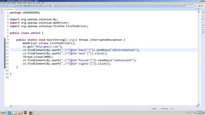205x115 pixels.
Task: Click the New file toolbar icon
Action: tap(2, 6)
